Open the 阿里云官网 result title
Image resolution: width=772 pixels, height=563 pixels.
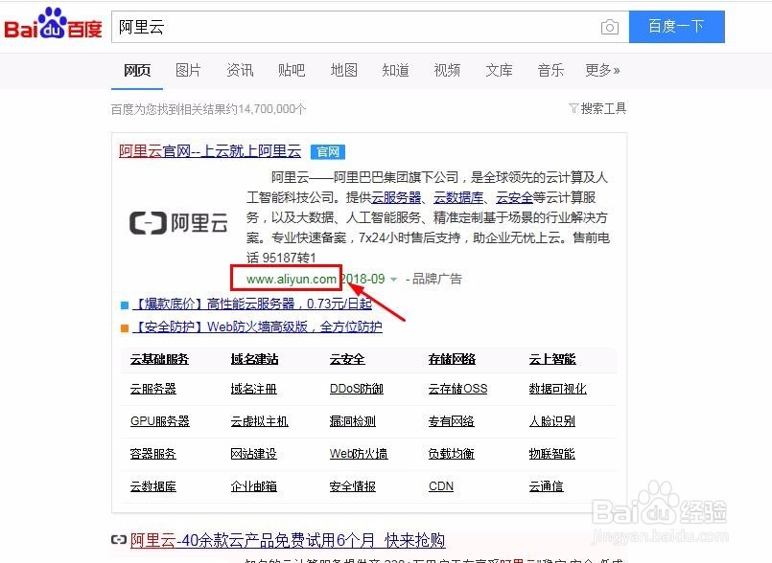[x=210, y=151]
